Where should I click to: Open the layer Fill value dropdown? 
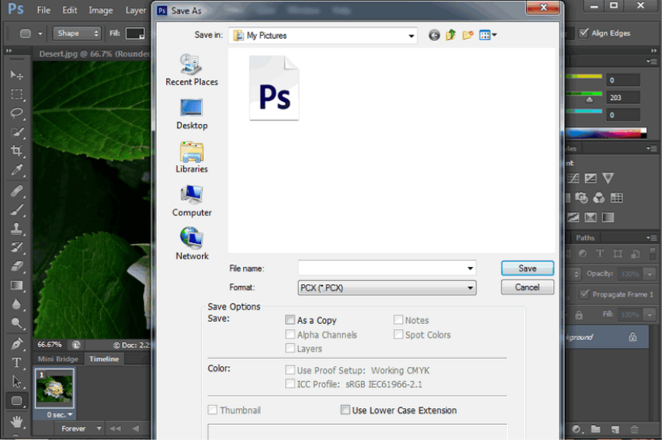click(x=650, y=315)
